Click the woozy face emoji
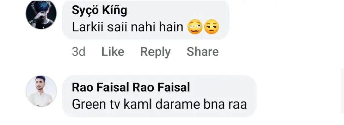344x125 pixels. click(x=195, y=27)
